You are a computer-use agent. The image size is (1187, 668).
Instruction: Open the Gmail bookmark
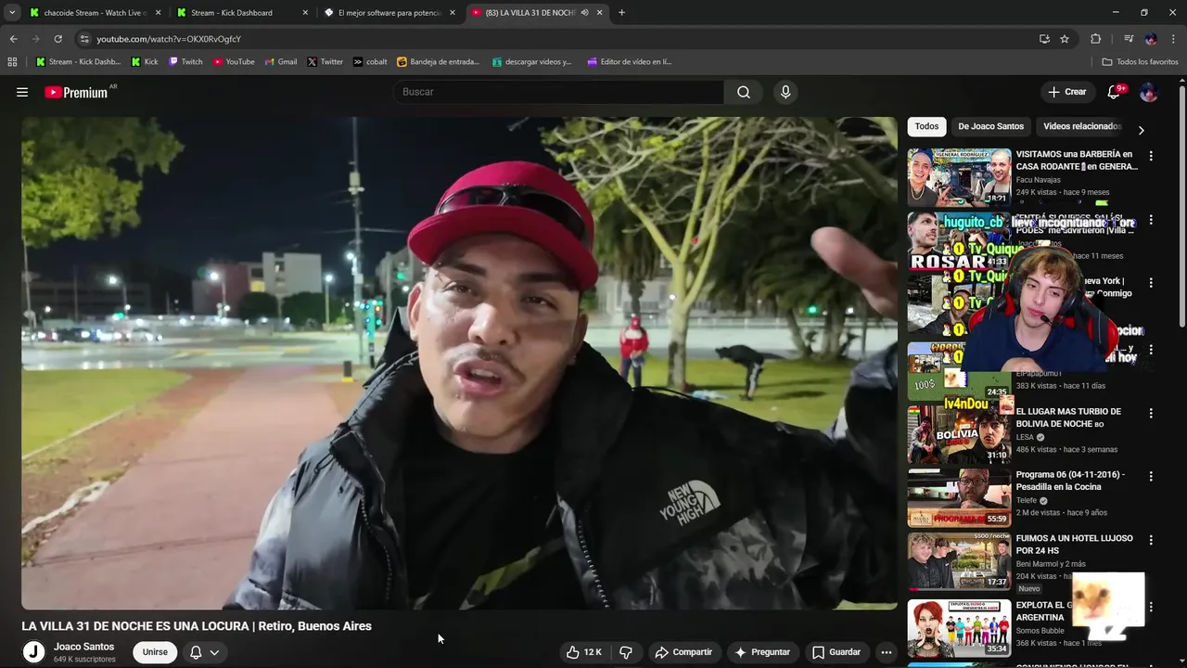tap(281, 62)
